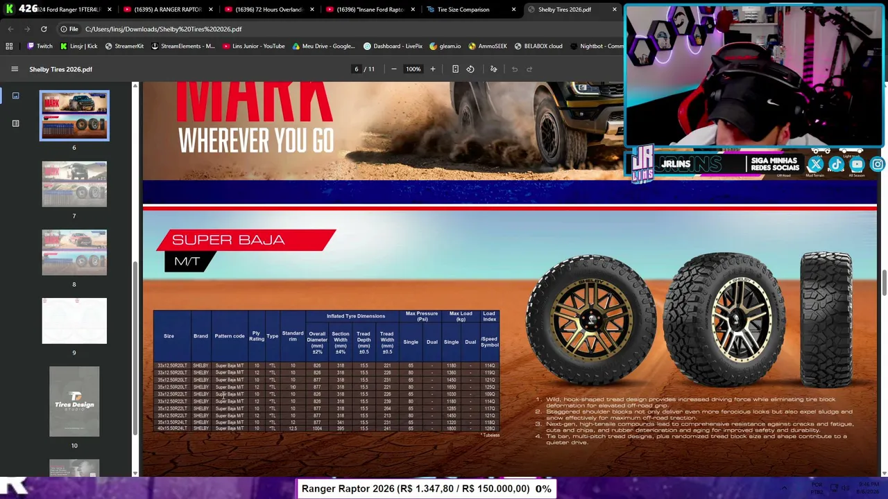The height and width of the screenshot is (499, 888).
Task: Open the Meu Drive - Google bookmark
Action: pyautogui.click(x=324, y=46)
